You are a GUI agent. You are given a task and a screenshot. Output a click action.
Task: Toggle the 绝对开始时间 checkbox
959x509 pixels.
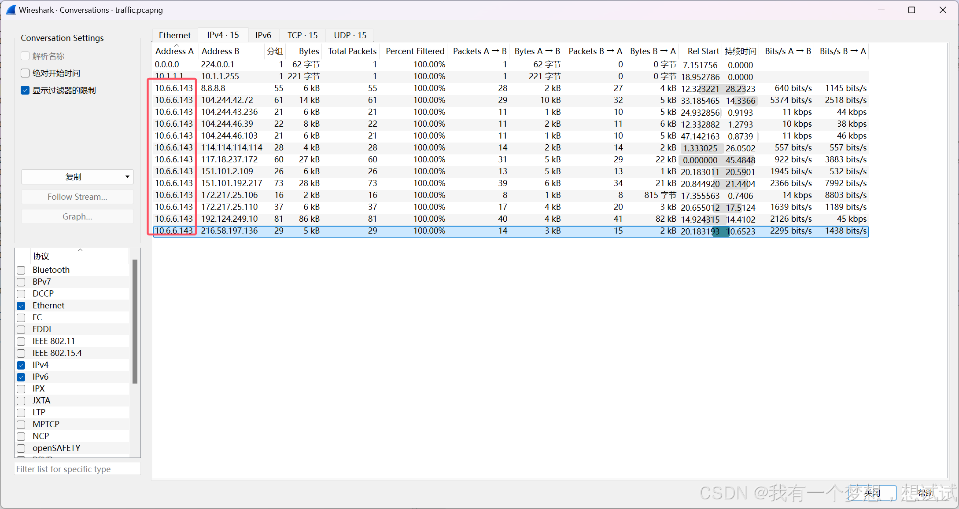tap(25, 73)
